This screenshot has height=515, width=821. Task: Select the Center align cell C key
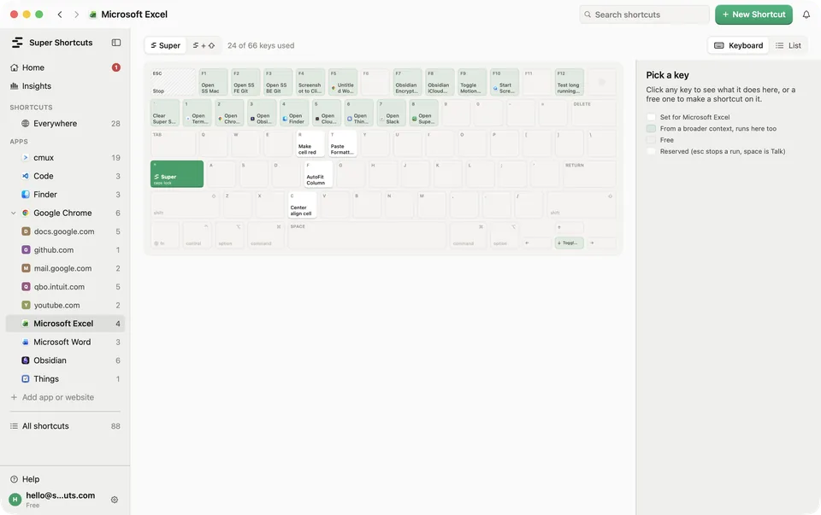point(302,205)
